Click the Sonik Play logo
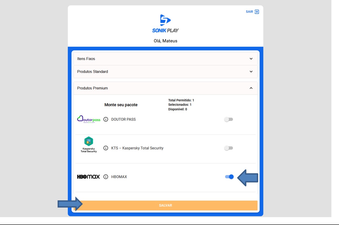Screen dimensions: 339x225 tap(165, 24)
